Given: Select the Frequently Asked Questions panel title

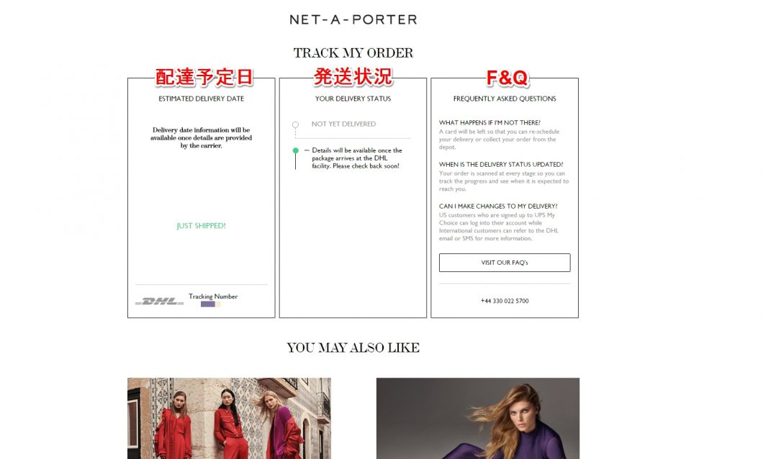Looking at the screenshot, I should [x=505, y=99].
